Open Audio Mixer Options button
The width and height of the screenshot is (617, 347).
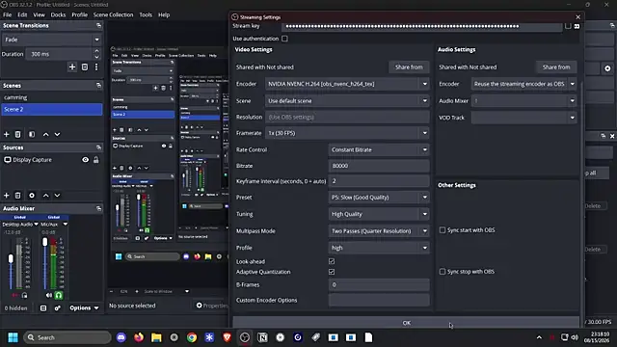(x=84, y=308)
